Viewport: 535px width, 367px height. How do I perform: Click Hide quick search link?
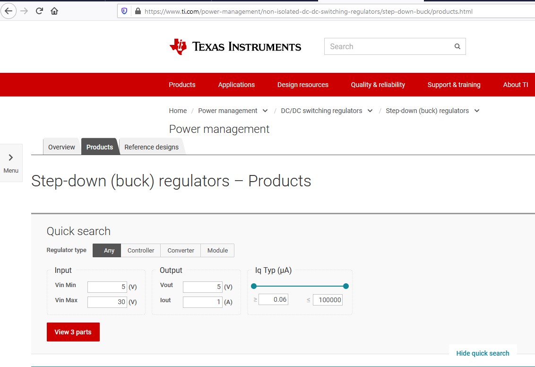(x=483, y=353)
